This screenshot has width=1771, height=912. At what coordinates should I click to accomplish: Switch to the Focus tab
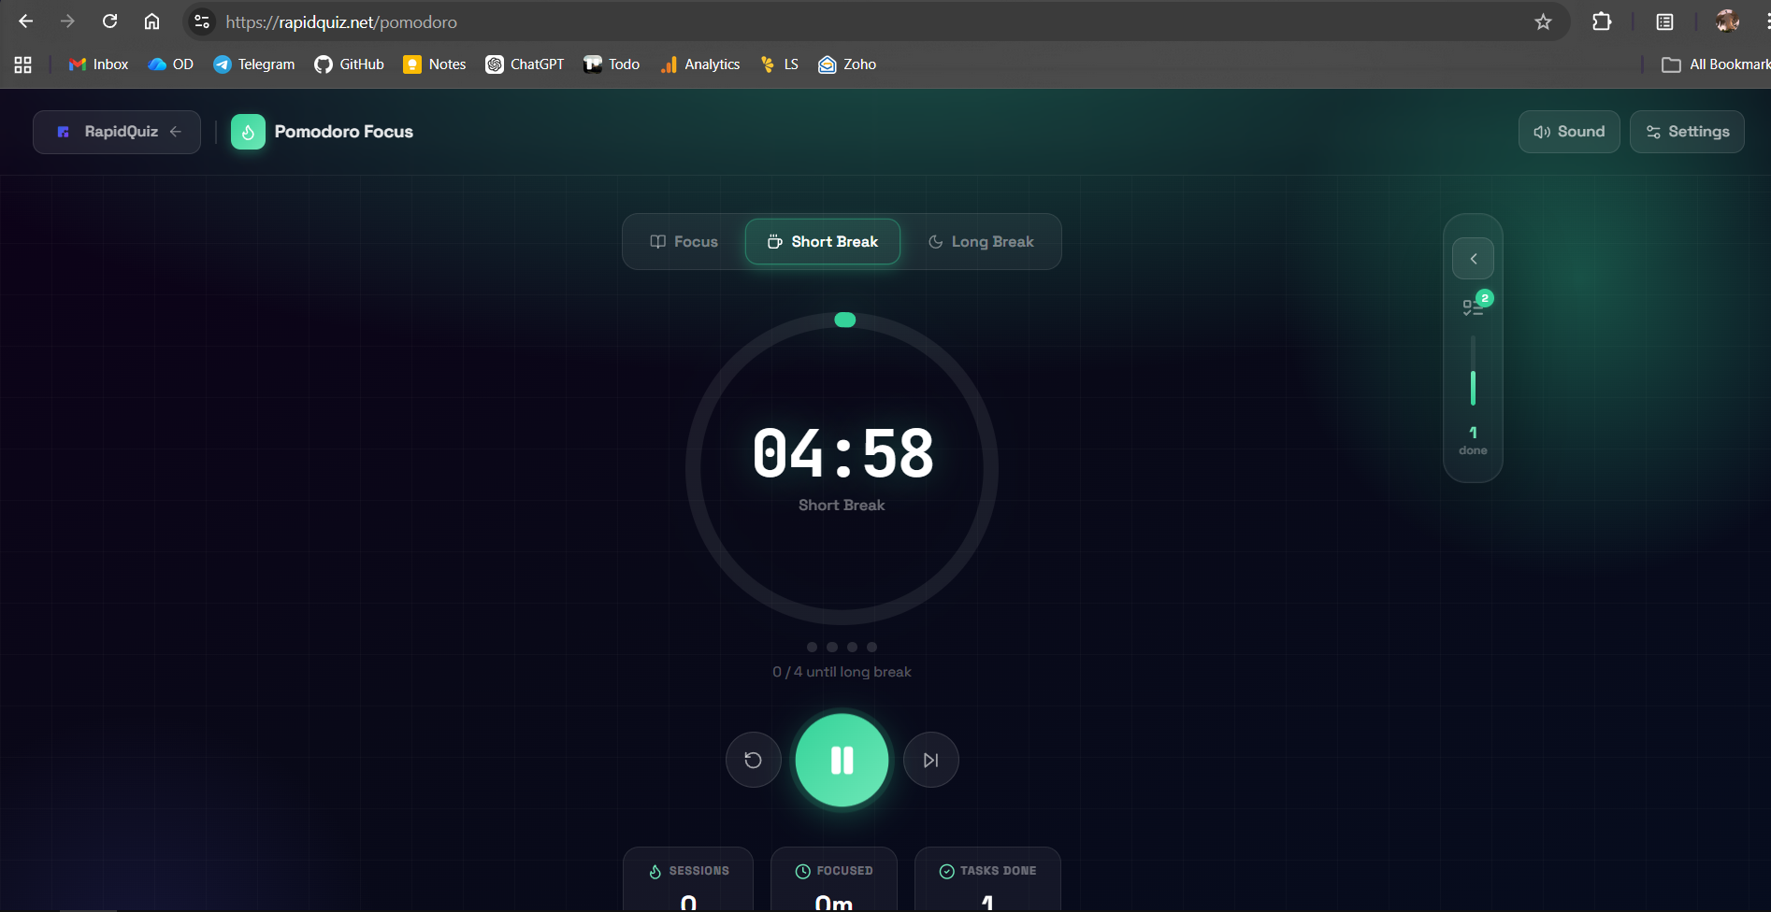[684, 242]
